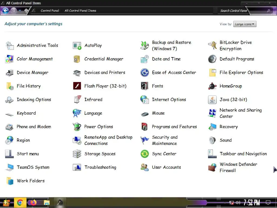The image size is (277, 208).
Task: Click the Sound speaker icon
Action: point(212,140)
